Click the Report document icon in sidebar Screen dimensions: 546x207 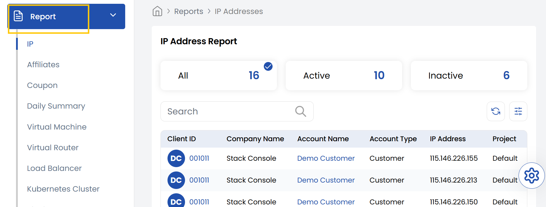click(18, 16)
